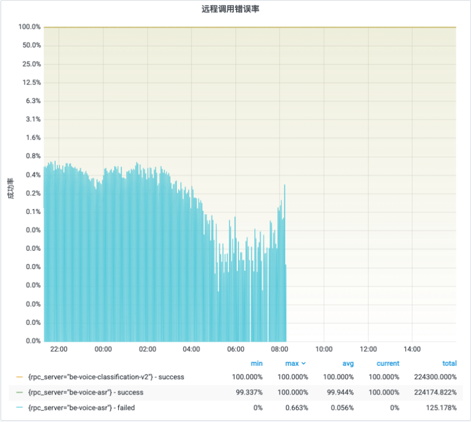Viewport: 471px width, 422px height.
Task: Click the 125.178% total value in legend
Action: point(443,407)
